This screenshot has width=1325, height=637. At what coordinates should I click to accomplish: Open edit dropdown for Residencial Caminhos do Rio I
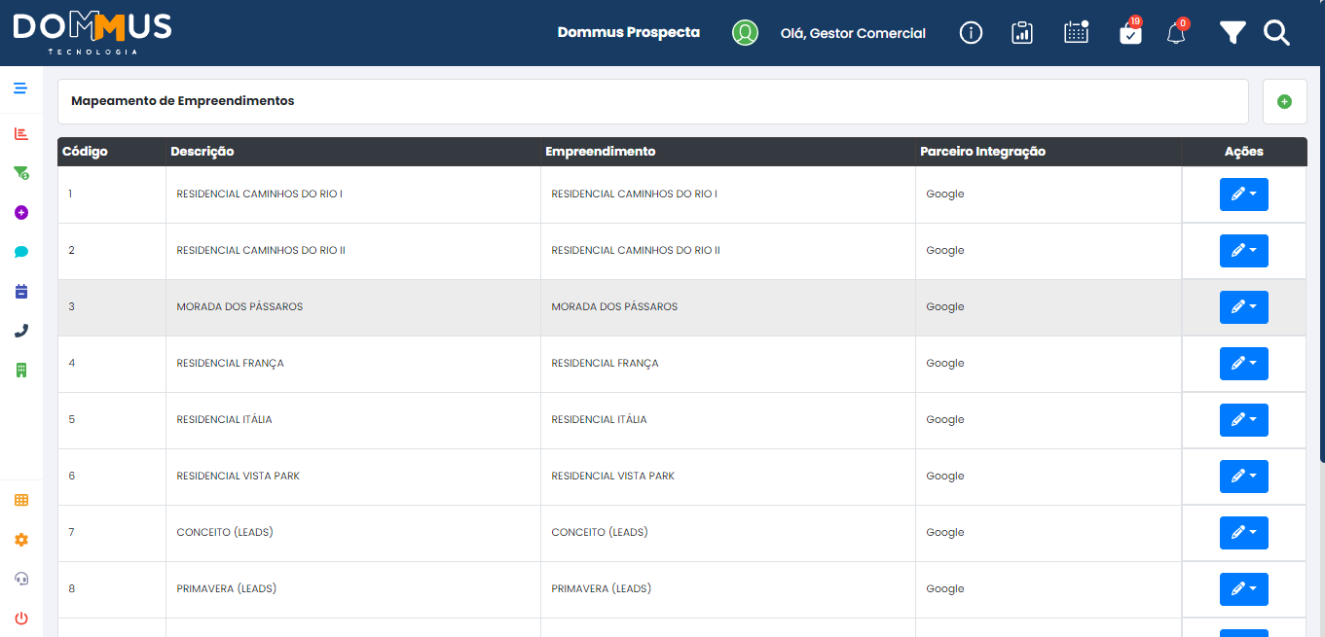[x=1243, y=195]
